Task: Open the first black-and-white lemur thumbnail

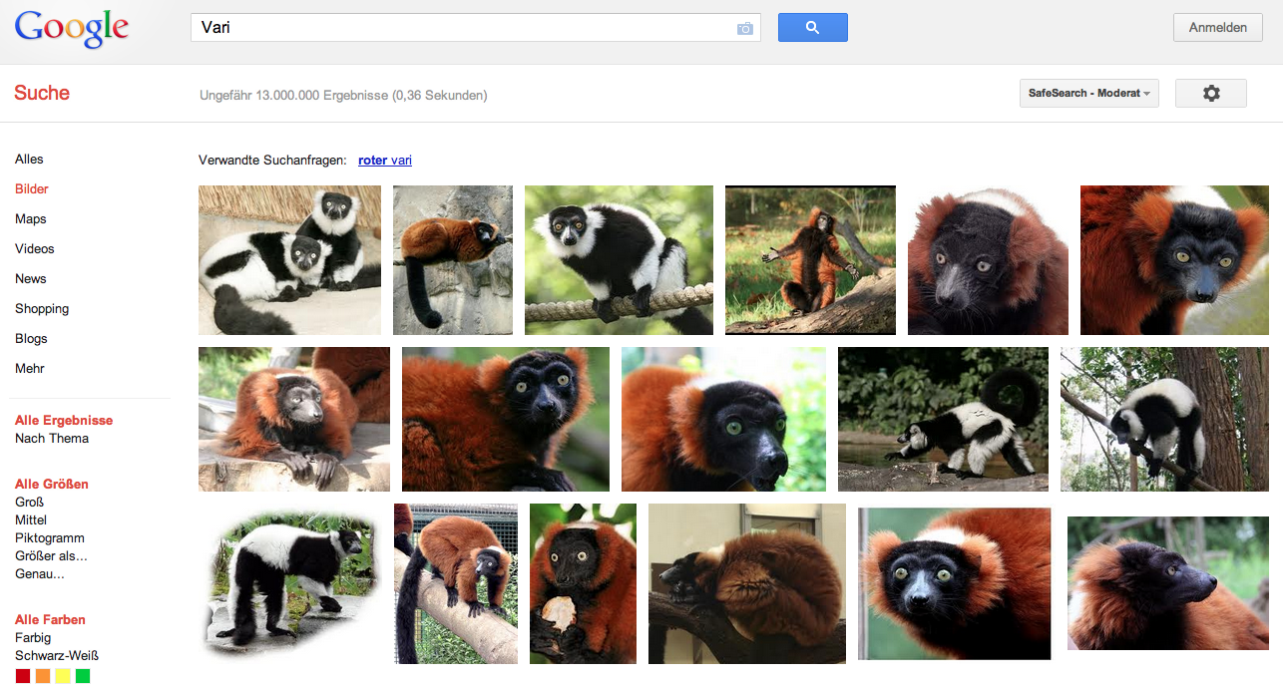Action: point(289,259)
